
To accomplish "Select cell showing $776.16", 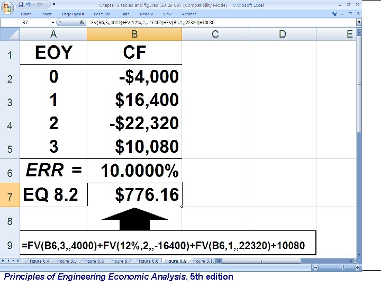I will pyautogui.click(x=134, y=194).
